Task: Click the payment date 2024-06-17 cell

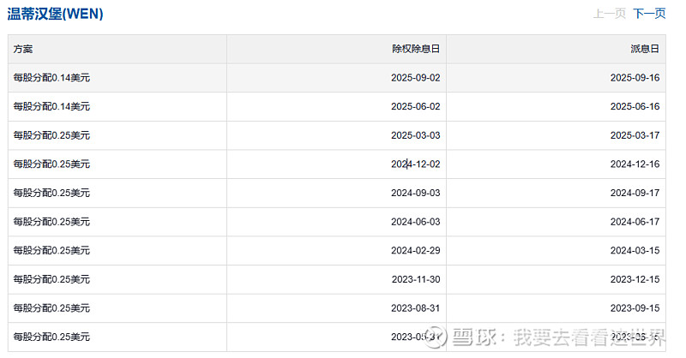Action: coord(635,222)
